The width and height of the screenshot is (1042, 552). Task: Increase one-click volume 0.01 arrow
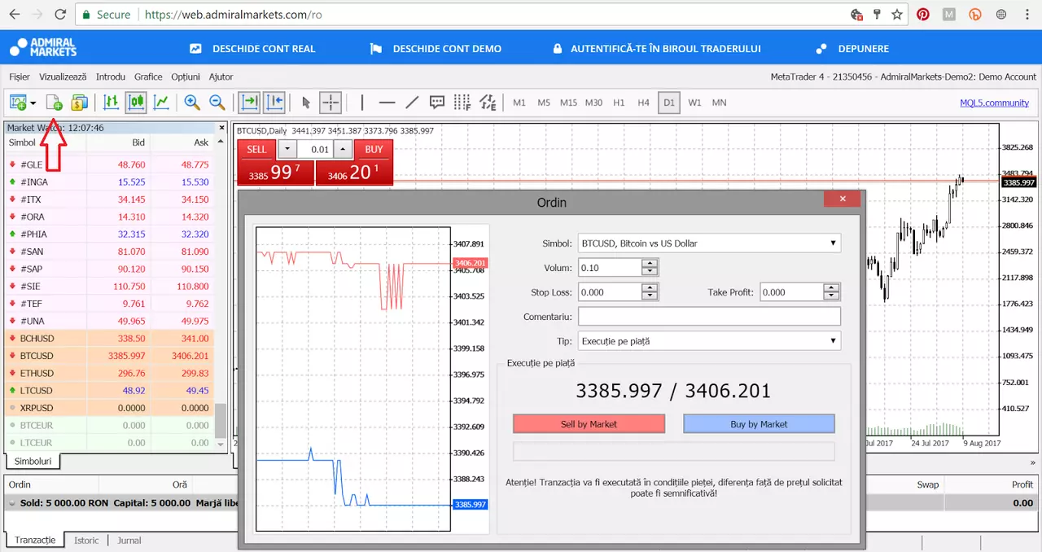[x=344, y=149]
